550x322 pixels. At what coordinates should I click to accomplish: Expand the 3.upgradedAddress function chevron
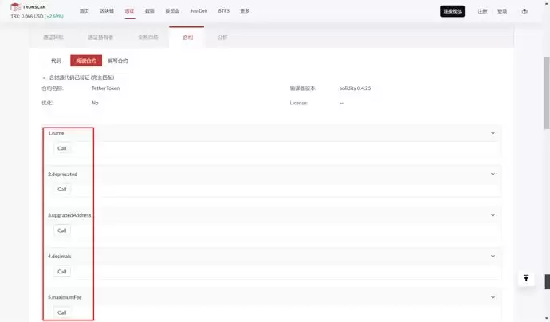tap(493, 215)
